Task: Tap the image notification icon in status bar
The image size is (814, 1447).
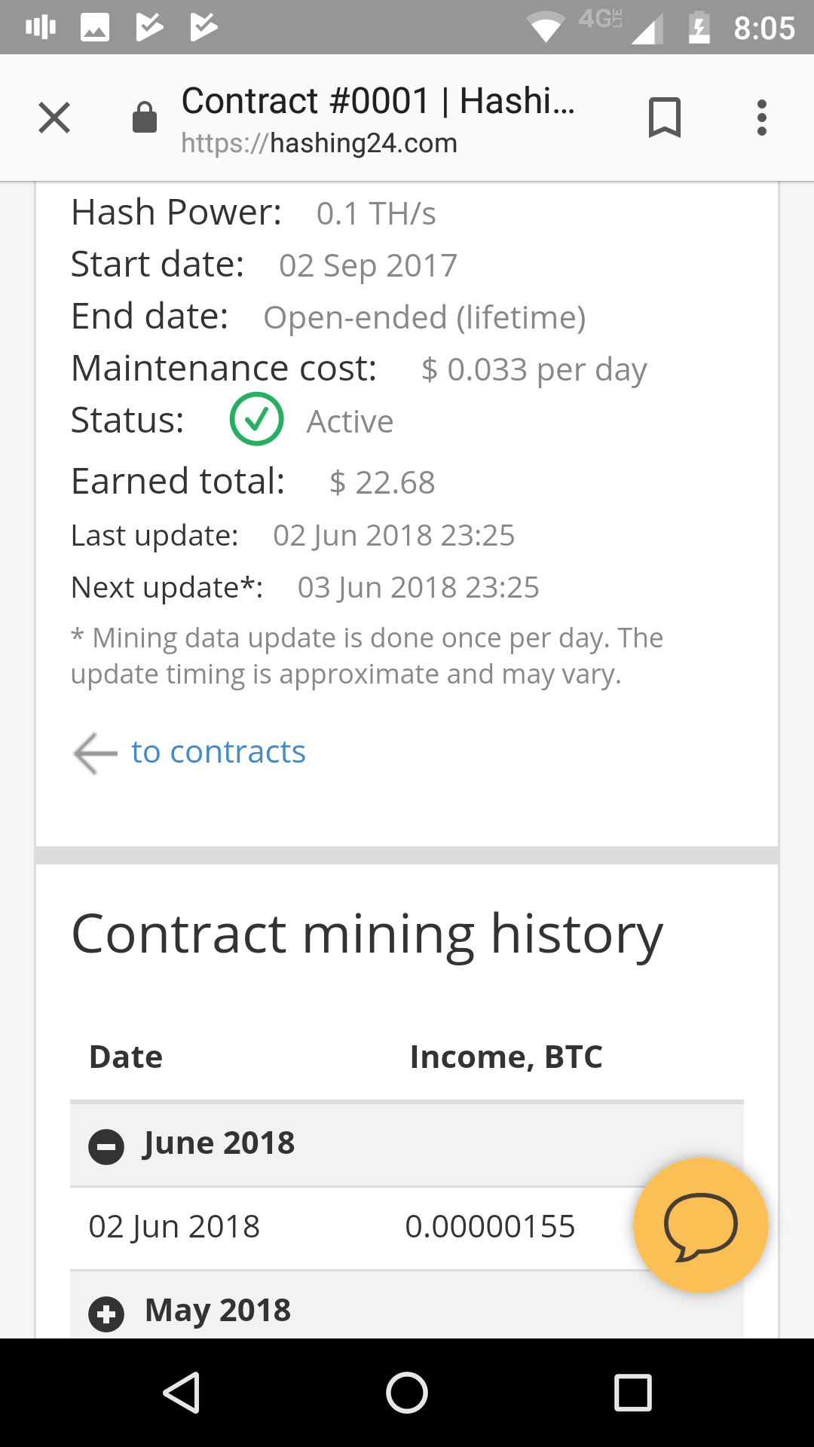Action: [x=95, y=28]
